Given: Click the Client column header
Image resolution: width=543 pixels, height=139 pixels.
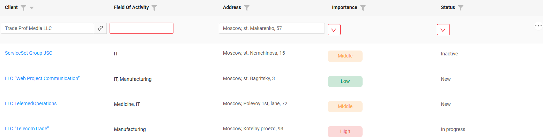Looking at the screenshot, I should (x=11, y=7).
